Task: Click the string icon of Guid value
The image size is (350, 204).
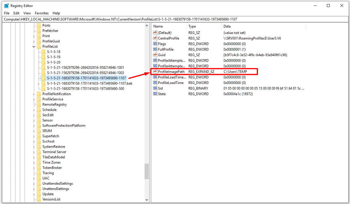Action: point(155,55)
